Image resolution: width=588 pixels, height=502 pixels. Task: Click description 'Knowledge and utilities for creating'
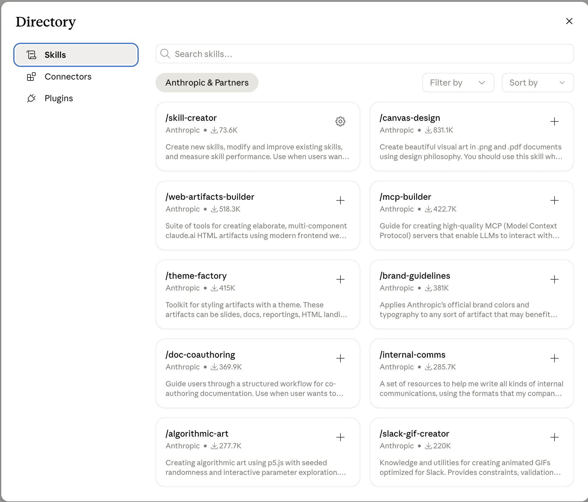[470, 467]
